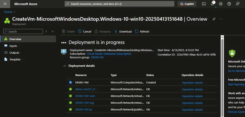
Task: Cancel the deployment
Action: [84, 31]
